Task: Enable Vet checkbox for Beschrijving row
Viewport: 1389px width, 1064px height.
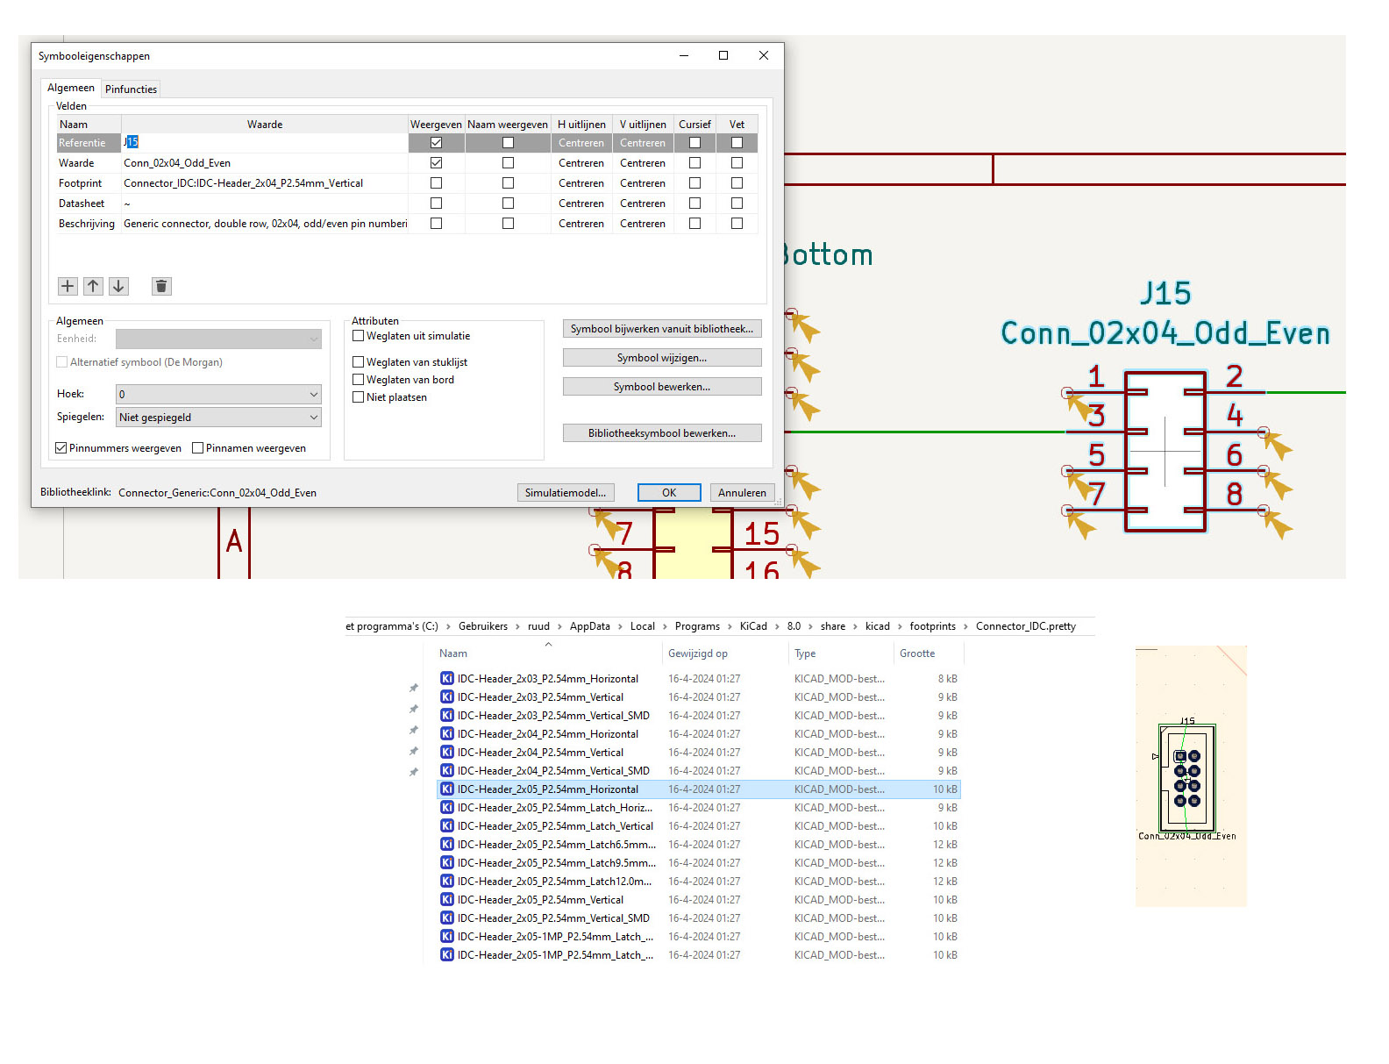Action: pos(737,223)
